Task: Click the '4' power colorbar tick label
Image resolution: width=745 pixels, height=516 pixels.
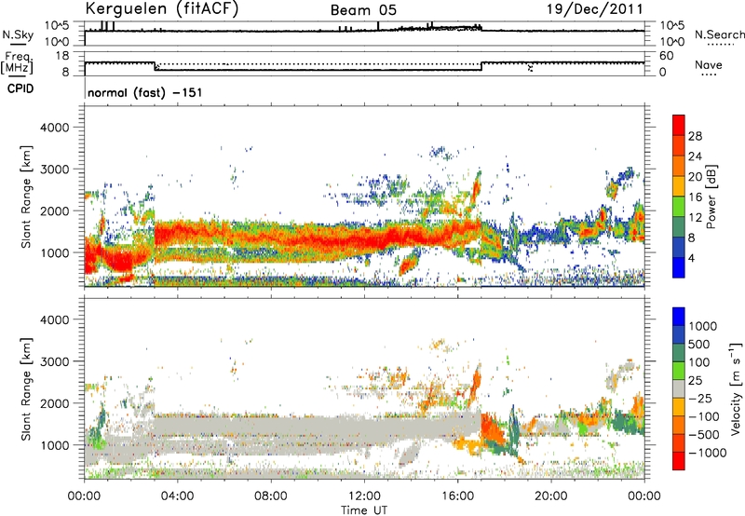Action: [691, 259]
